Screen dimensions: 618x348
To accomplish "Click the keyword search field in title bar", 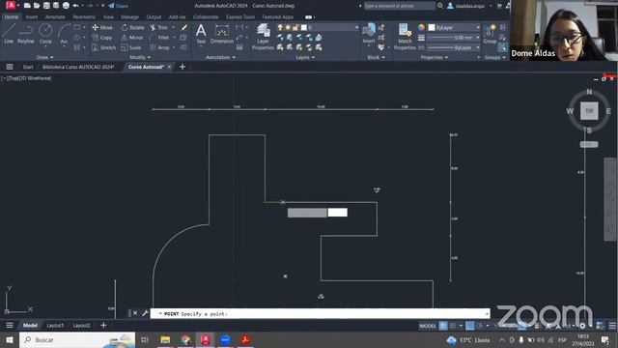I will [400, 6].
